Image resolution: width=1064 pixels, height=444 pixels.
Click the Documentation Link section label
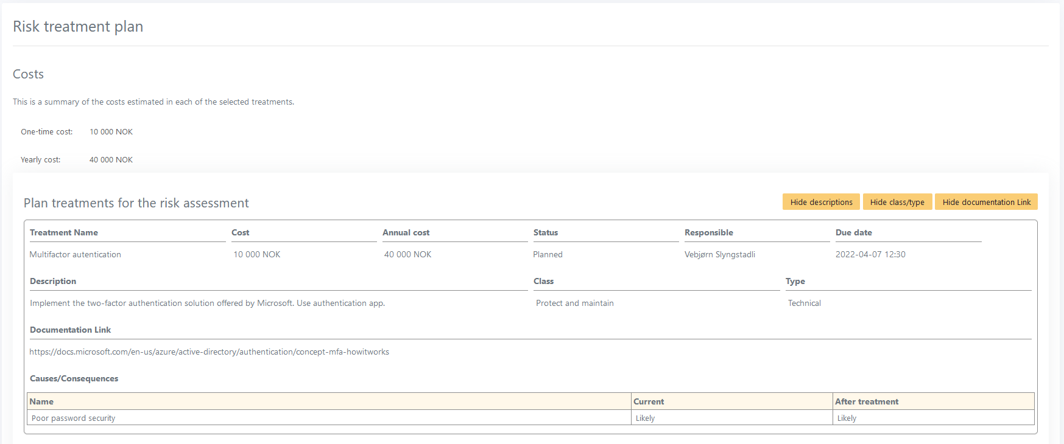tap(71, 330)
